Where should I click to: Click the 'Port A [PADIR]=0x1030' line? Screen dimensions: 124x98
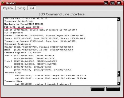[29, 56]
